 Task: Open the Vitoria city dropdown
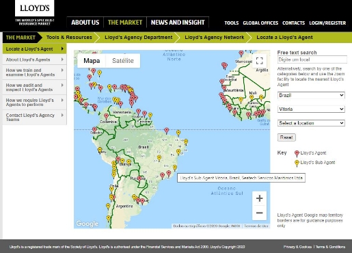click(x=311, y=109)
